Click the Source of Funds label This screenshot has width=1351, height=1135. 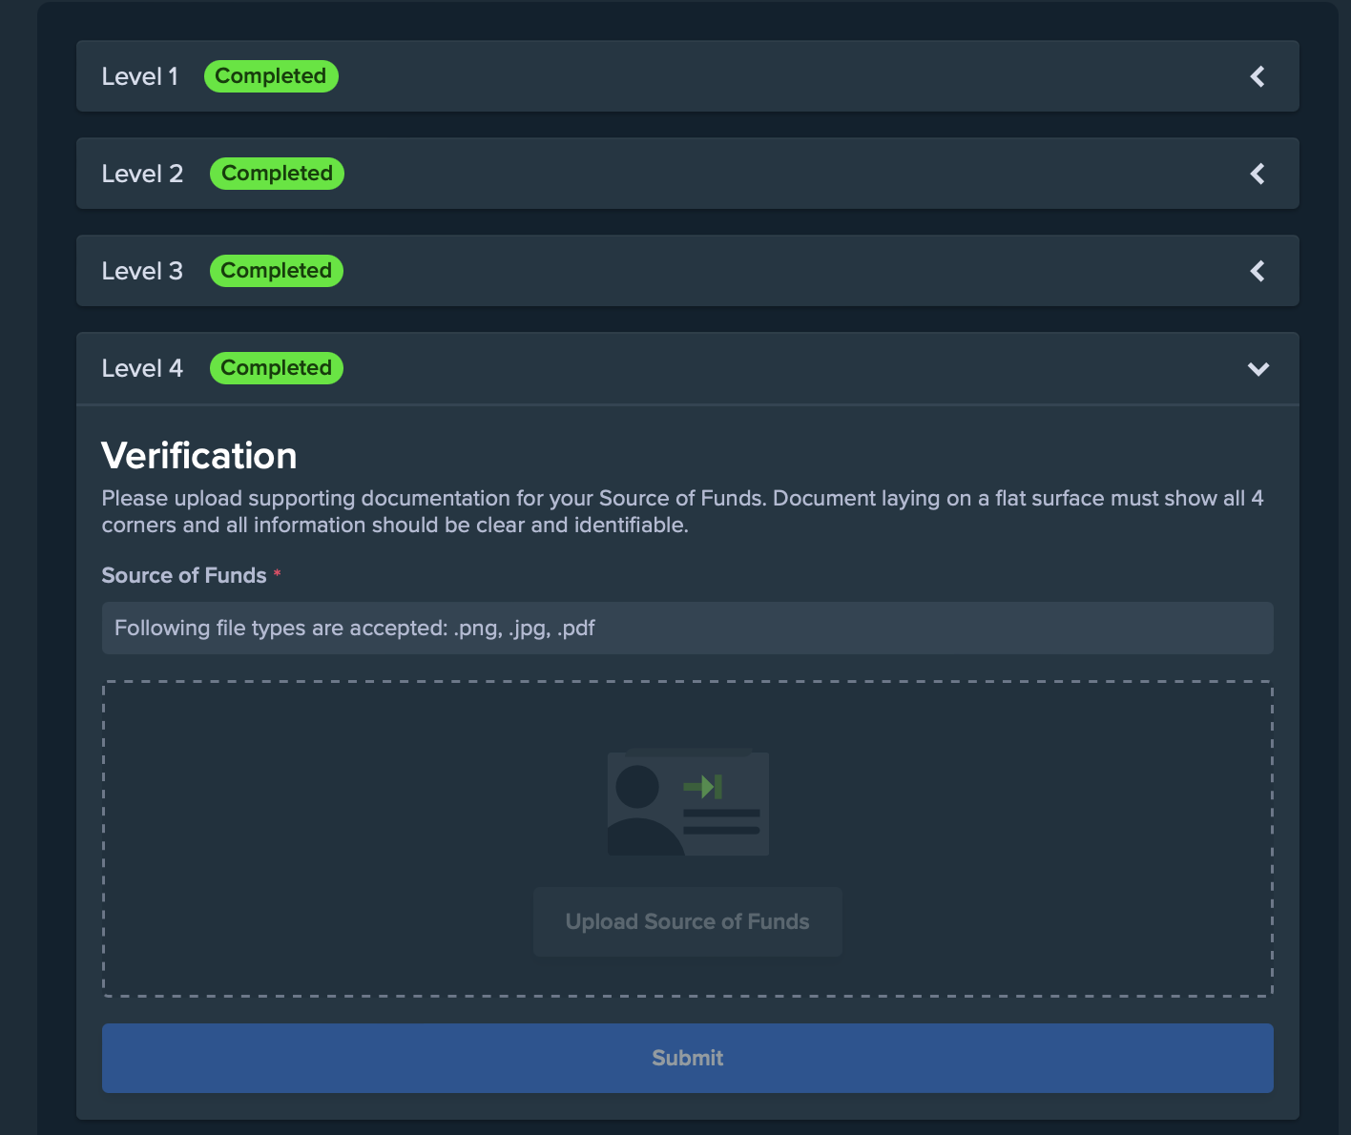(184, 574)
